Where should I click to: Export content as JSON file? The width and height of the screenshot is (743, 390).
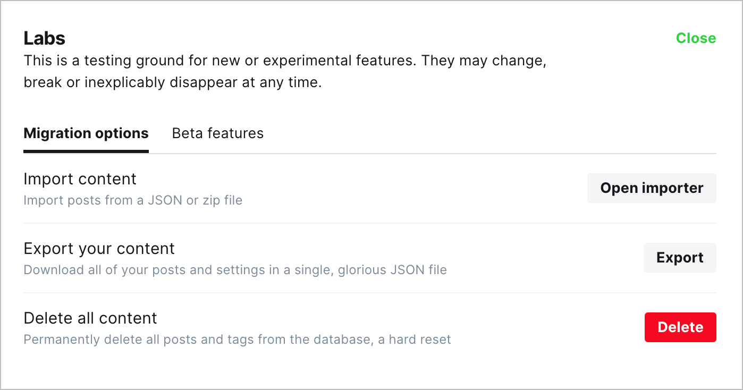[x=680, y=258]
